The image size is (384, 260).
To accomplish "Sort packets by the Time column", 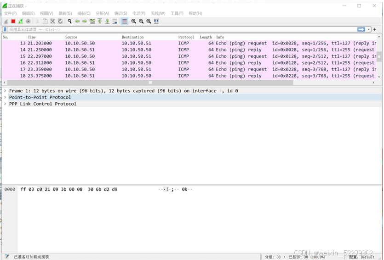I will click(x=45, y=37).
